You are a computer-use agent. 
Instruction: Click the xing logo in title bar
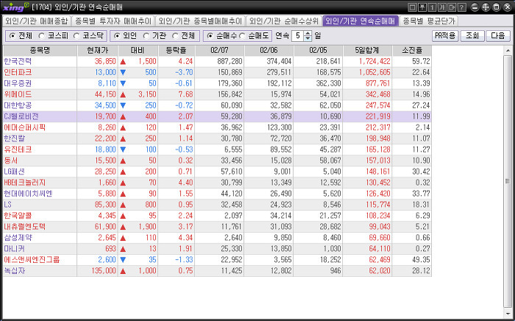[15, 7]
